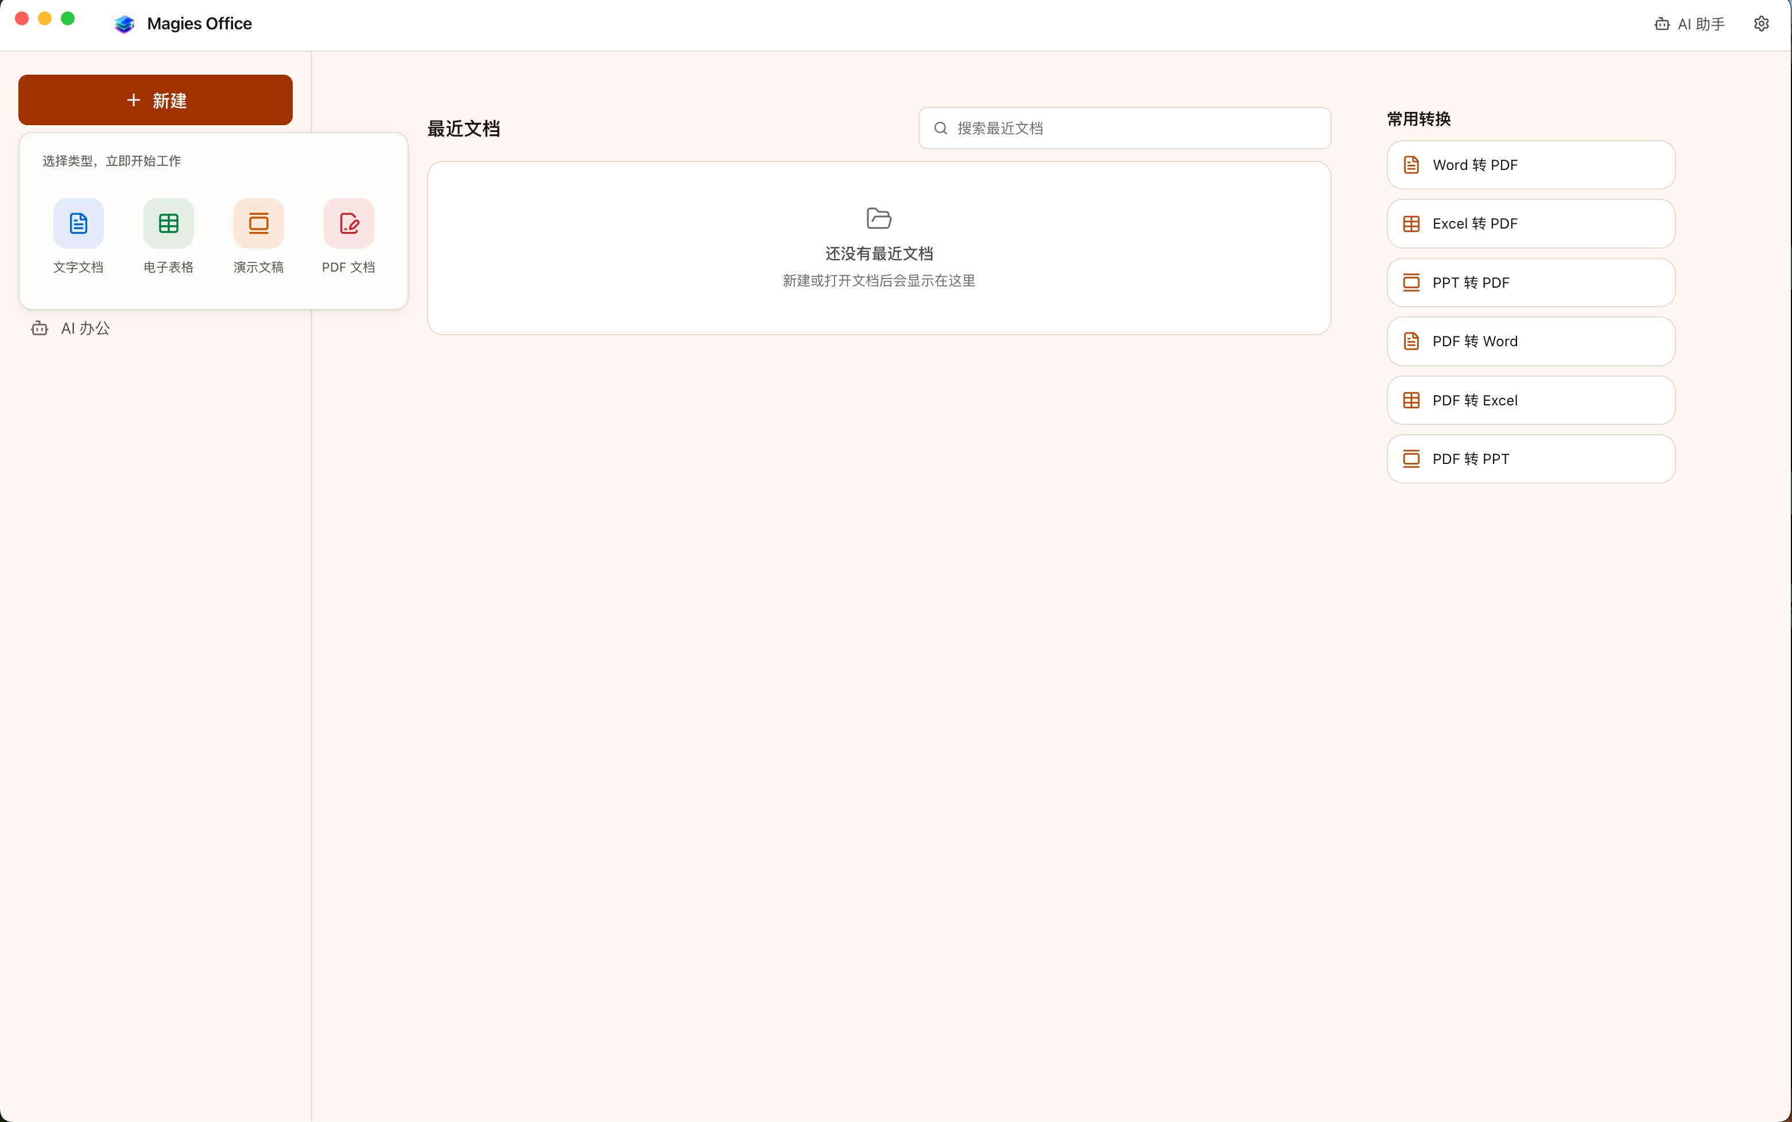This screenshot has height=1122, width=1792.
Task: Maximize the window with the green button
Action: (68, 18)
